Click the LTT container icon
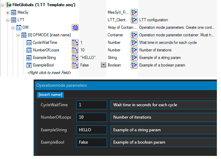Viewport: 221px width, 159px height. [x=13, y=20]
